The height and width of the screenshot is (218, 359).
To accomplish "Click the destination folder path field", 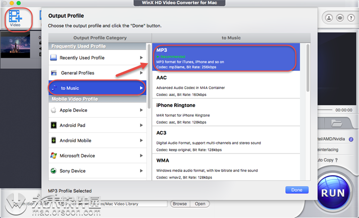I will coord(112,204).
